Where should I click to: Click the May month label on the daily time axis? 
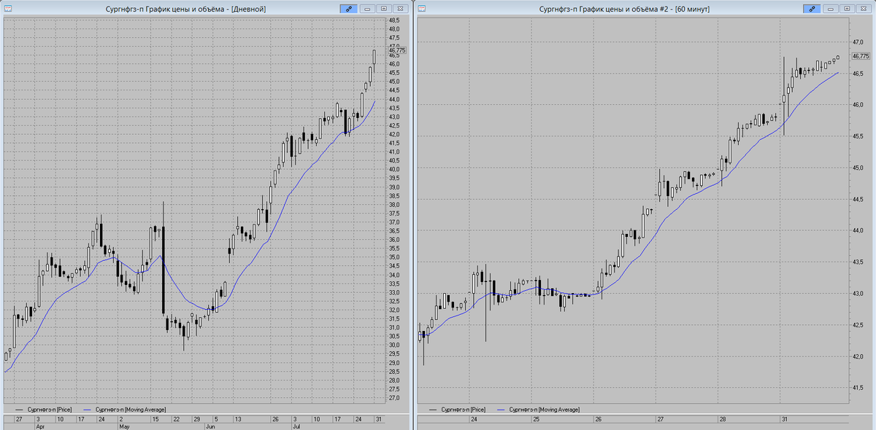(x=124, y=426)
